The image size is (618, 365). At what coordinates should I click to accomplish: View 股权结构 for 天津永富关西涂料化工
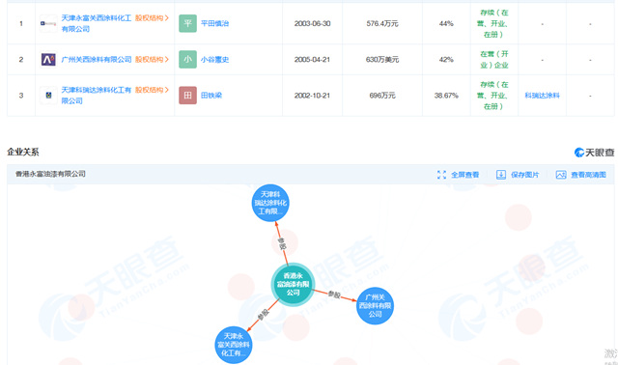tap(152, 18)
